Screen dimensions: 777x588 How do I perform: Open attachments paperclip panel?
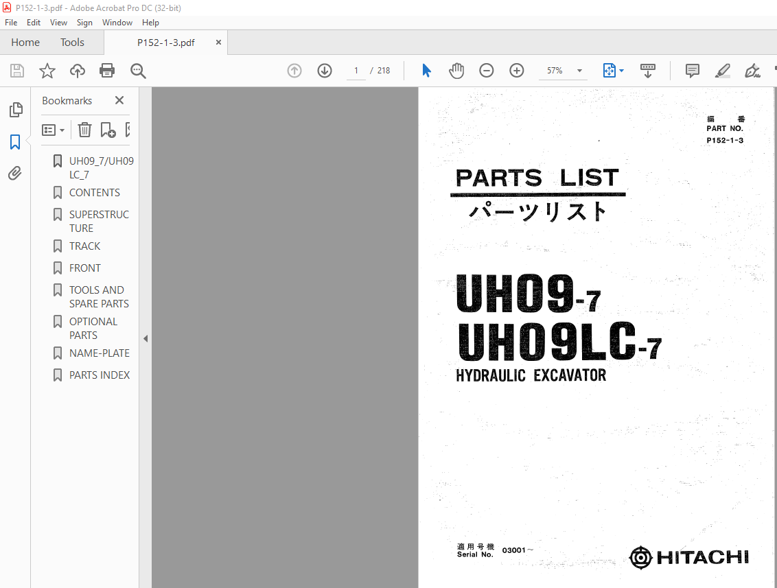click(15, 174)
